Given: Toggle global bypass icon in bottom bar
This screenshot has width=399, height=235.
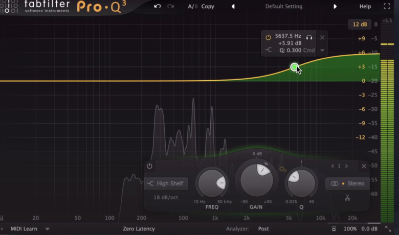Looking at the screenshot, I should (334, 229).
